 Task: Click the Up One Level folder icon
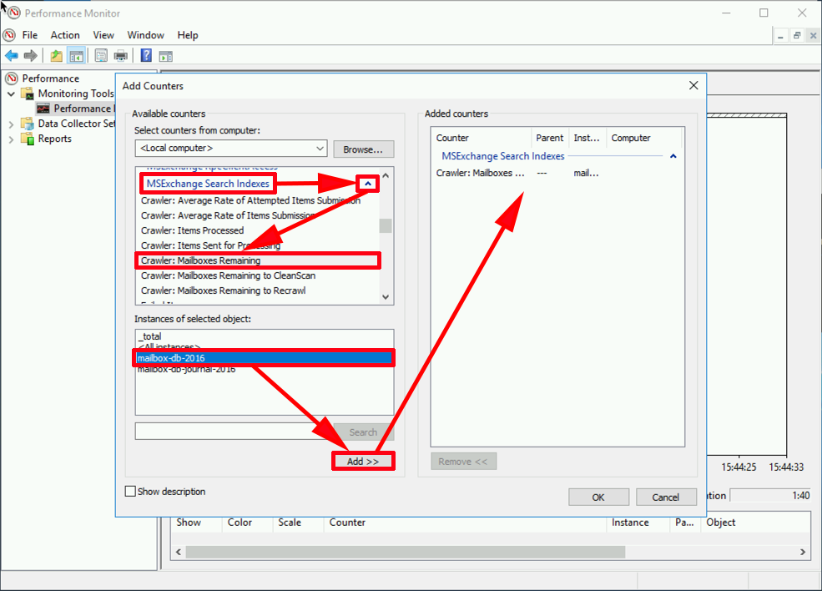point(56,56)
